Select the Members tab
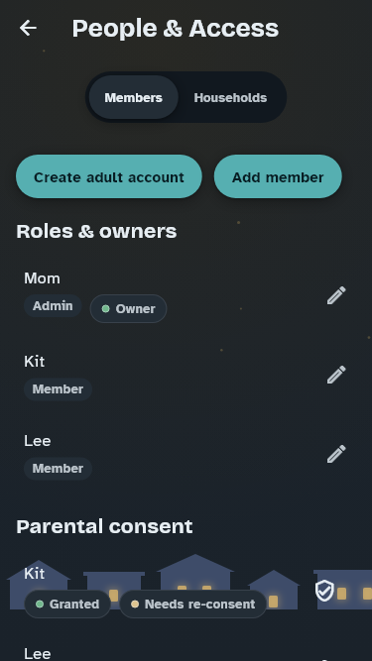 pyautogui.click(x=133, y=97)
